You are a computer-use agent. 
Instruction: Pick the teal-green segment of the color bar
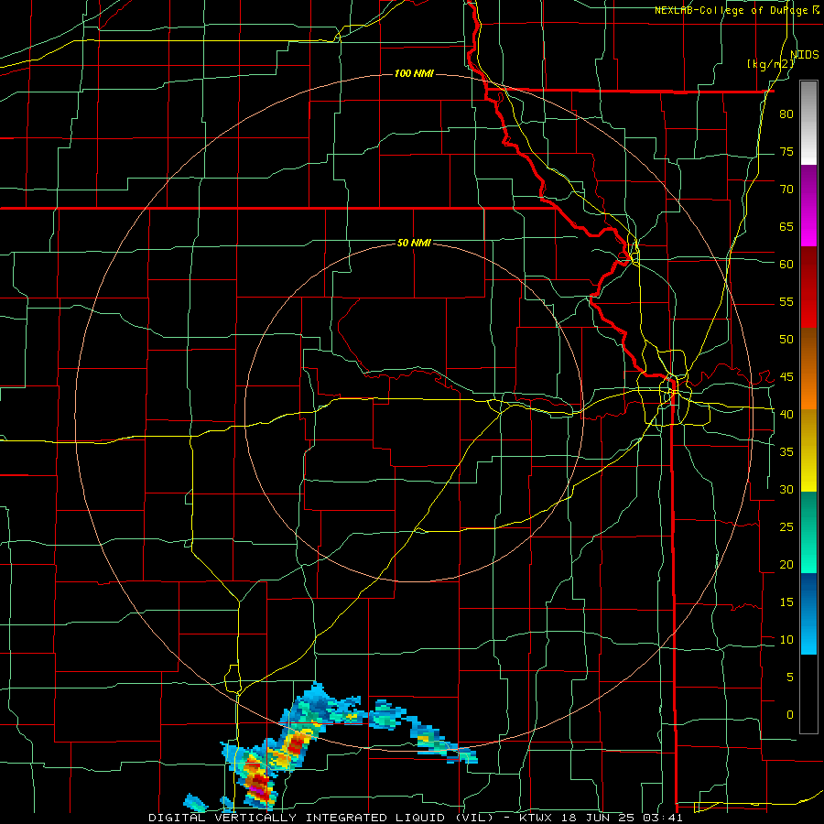click(x=808, y=532)
